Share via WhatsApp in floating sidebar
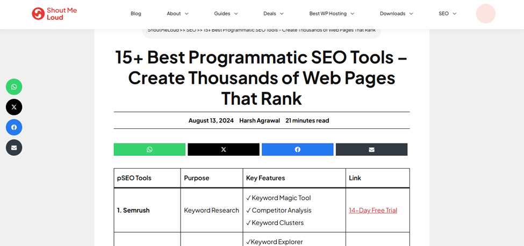Image resolution: width=524 pixels, height=246 pixels. [14, 87]
